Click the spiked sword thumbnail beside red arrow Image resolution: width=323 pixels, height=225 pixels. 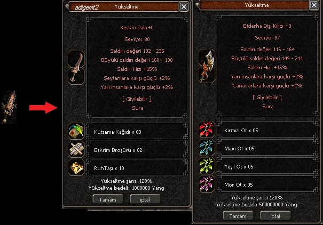coord(9,107)
